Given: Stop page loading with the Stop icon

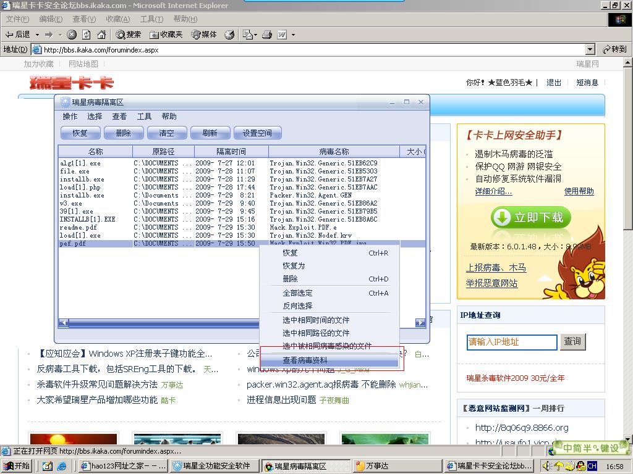Looking at the screenshot, I should (72, 35).
